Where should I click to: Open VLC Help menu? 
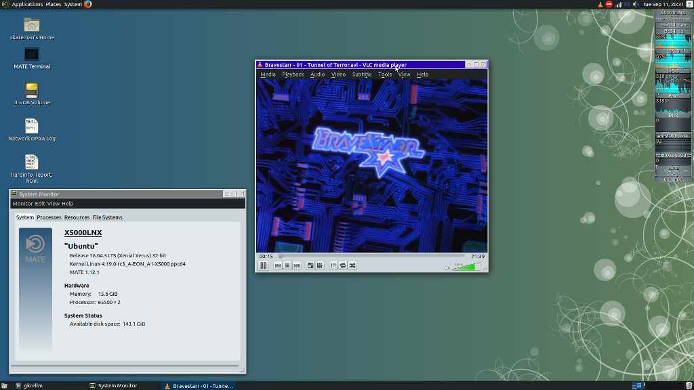[423, 74]
